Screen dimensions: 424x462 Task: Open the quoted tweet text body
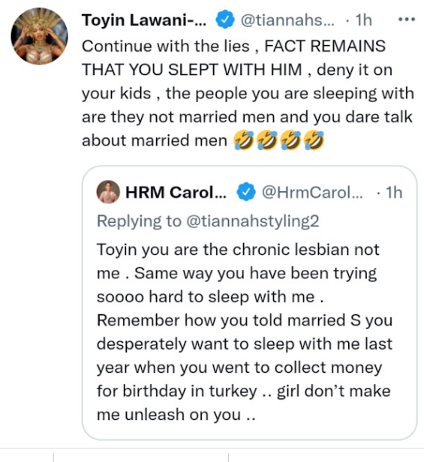tap(245, 332)
